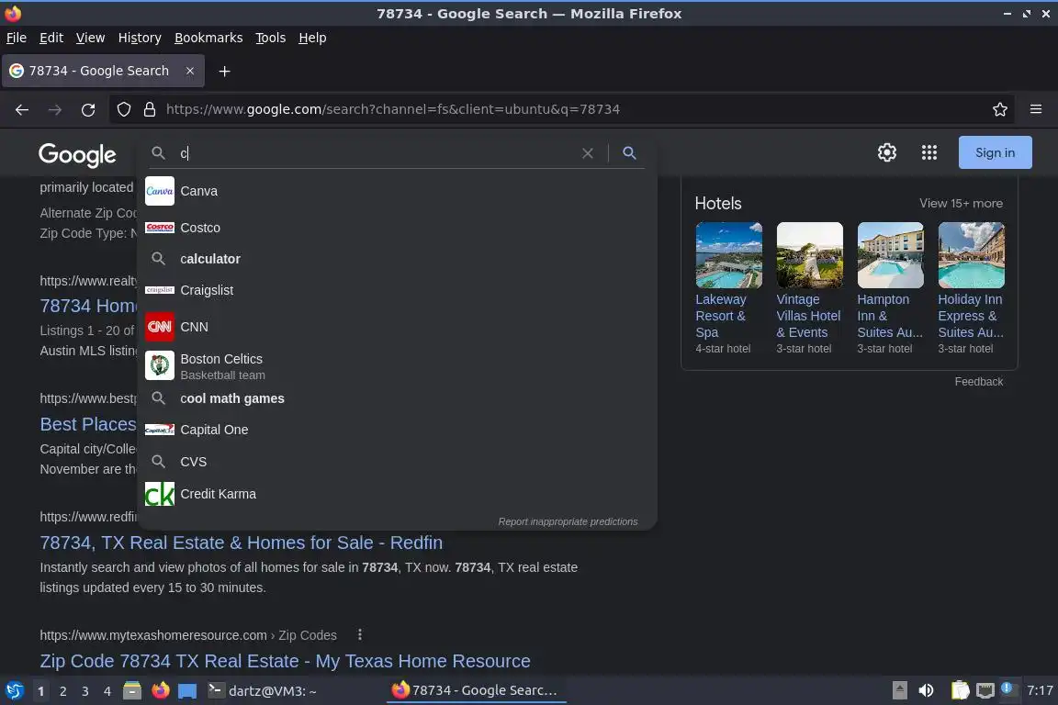Screen dimensions: 1058x705
Task: Click View 15+ more hotels
Action: click(x=961, y=203)
